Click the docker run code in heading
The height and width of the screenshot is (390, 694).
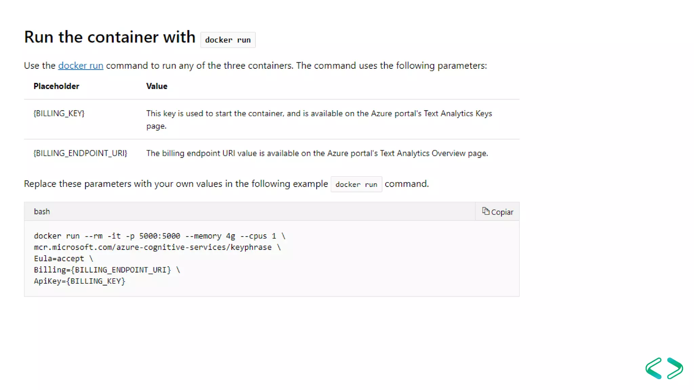228,40
